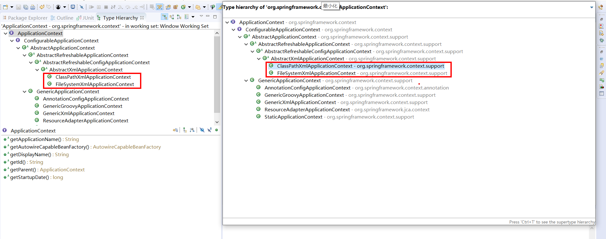Open dropdown arrow beside the black profile icon
Image resolution: width=606 pixels, height=239 pixels.
(64, 7)
